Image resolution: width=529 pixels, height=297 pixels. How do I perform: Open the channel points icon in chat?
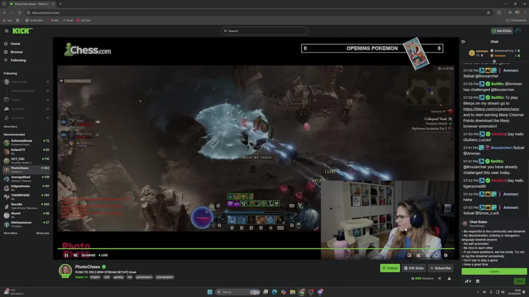point(468,281)
